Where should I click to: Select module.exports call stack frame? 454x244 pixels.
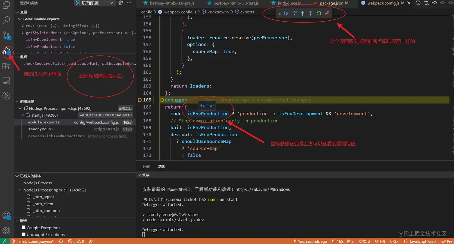pos(75,122)
